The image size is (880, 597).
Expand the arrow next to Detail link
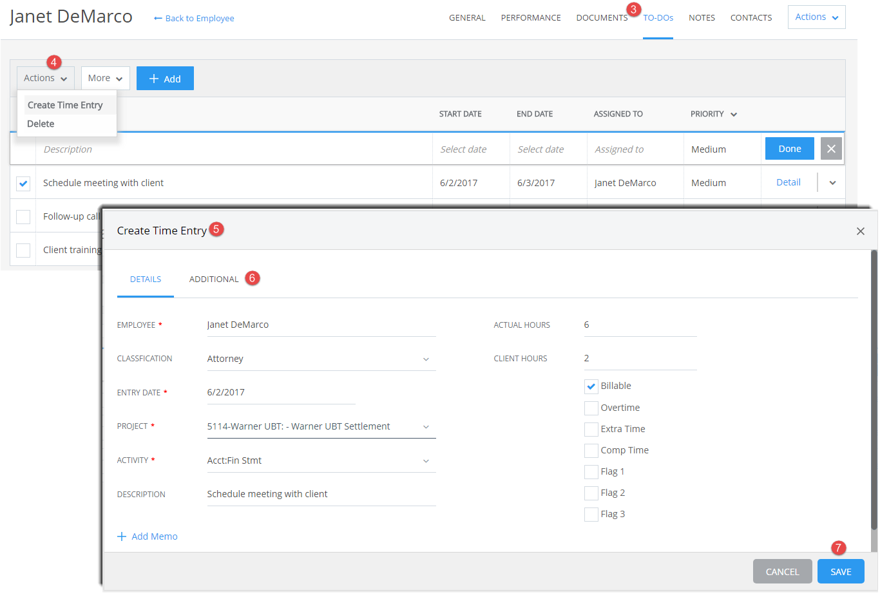pos(832,183)
